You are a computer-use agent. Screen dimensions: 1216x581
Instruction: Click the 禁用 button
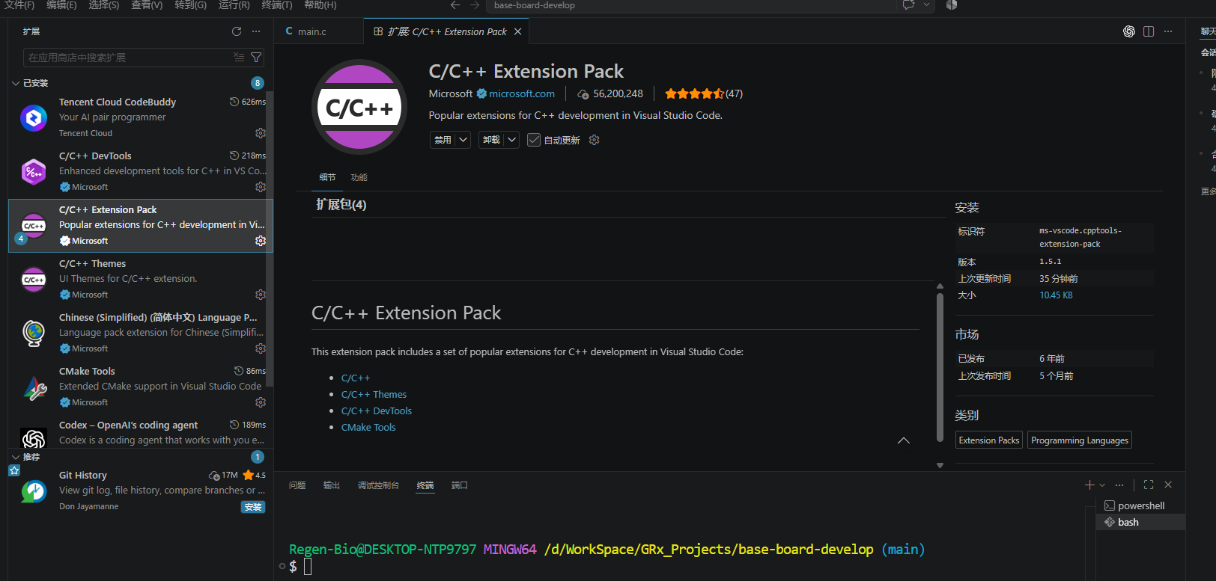[x=443, y=140]
